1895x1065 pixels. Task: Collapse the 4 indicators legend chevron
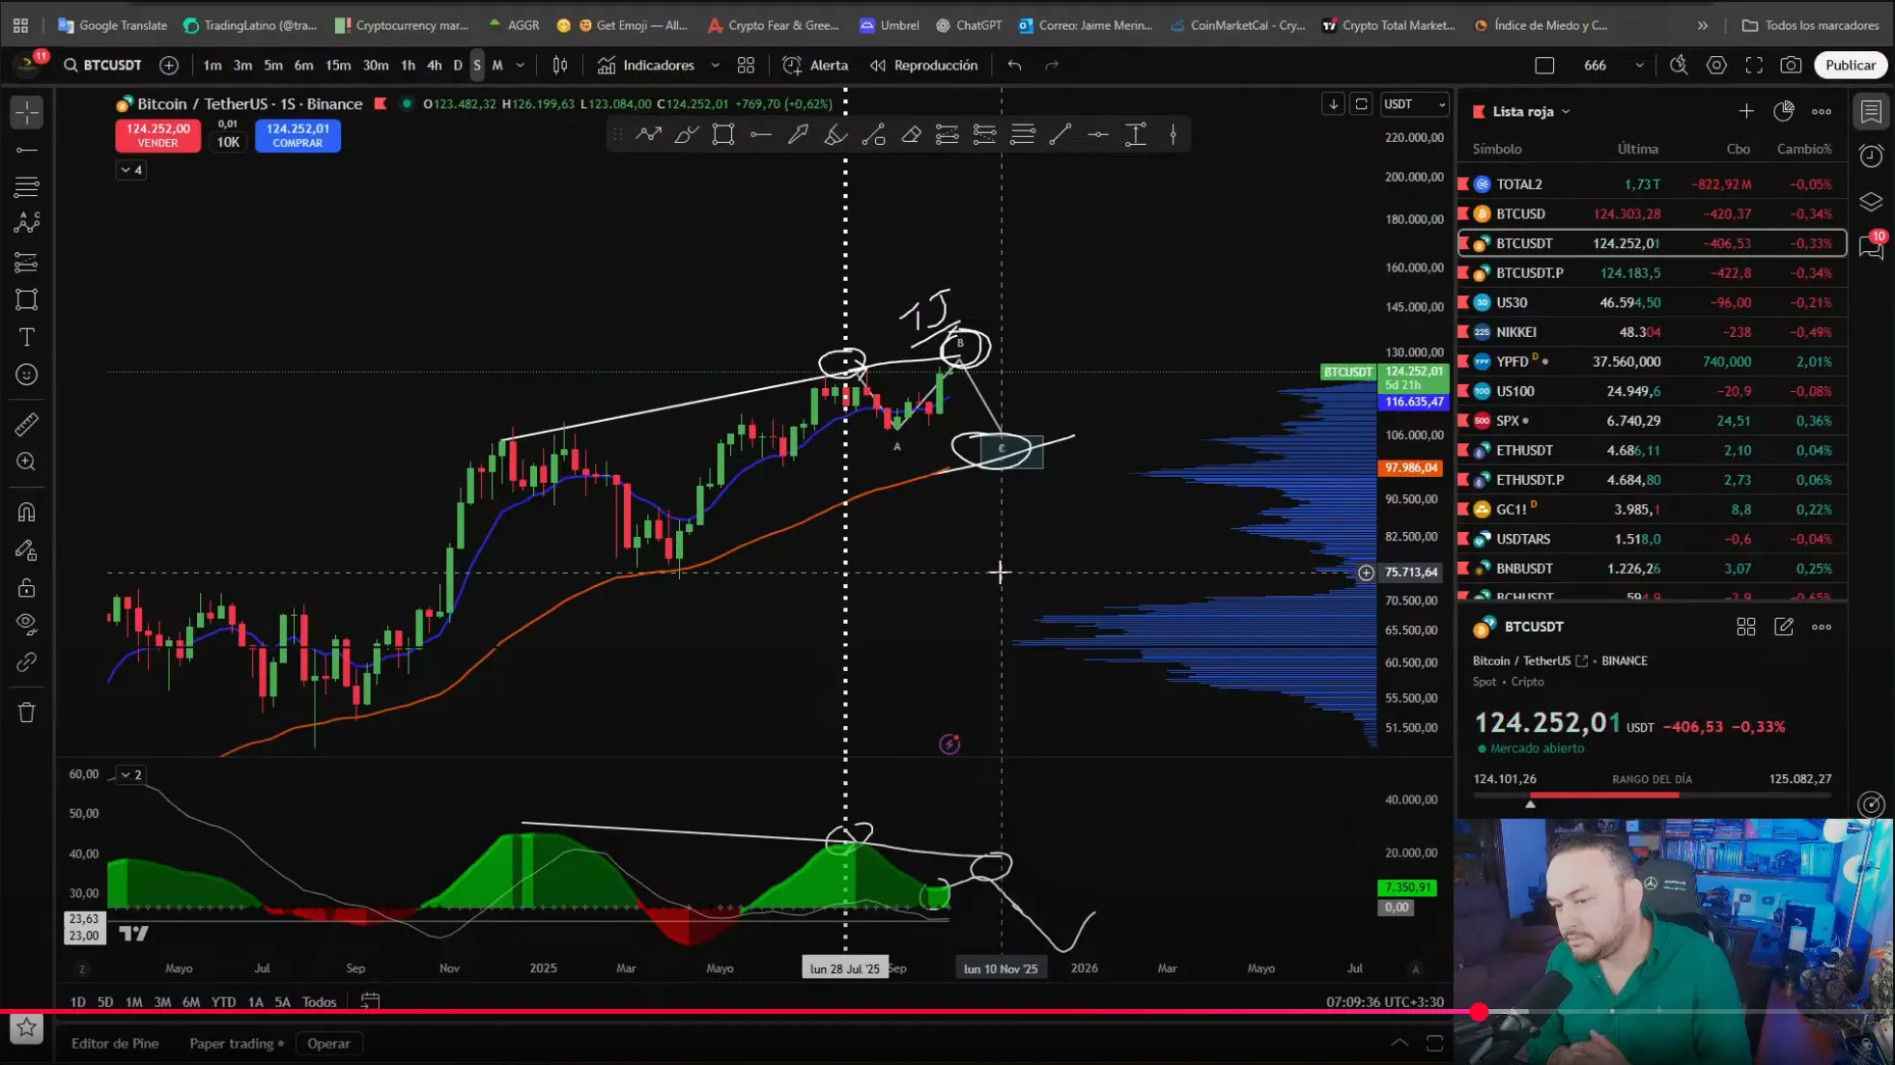[130, 170]
